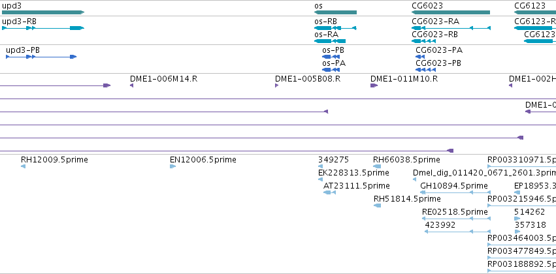Click the upd3-PB protein feature

(x=41, y=57)
